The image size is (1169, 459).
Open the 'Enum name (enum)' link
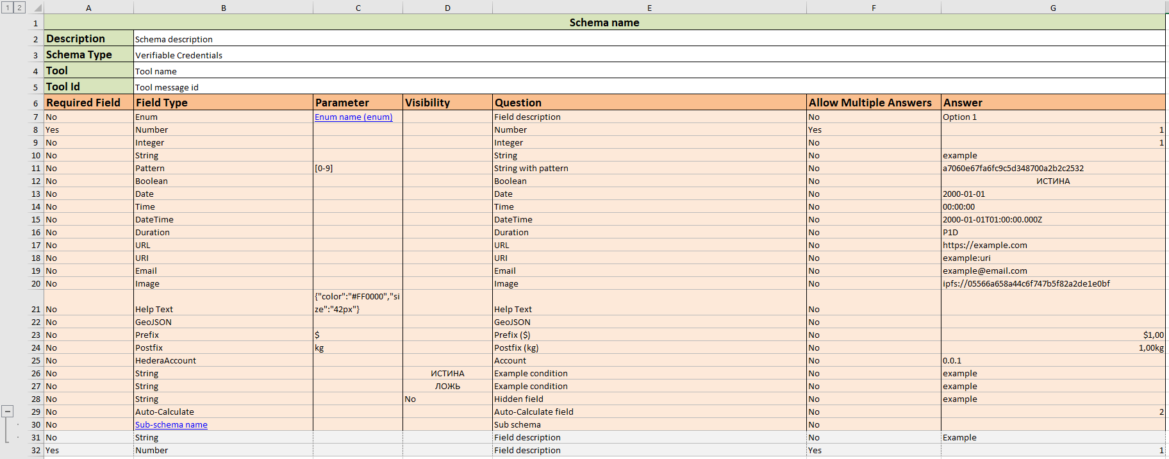353,117
